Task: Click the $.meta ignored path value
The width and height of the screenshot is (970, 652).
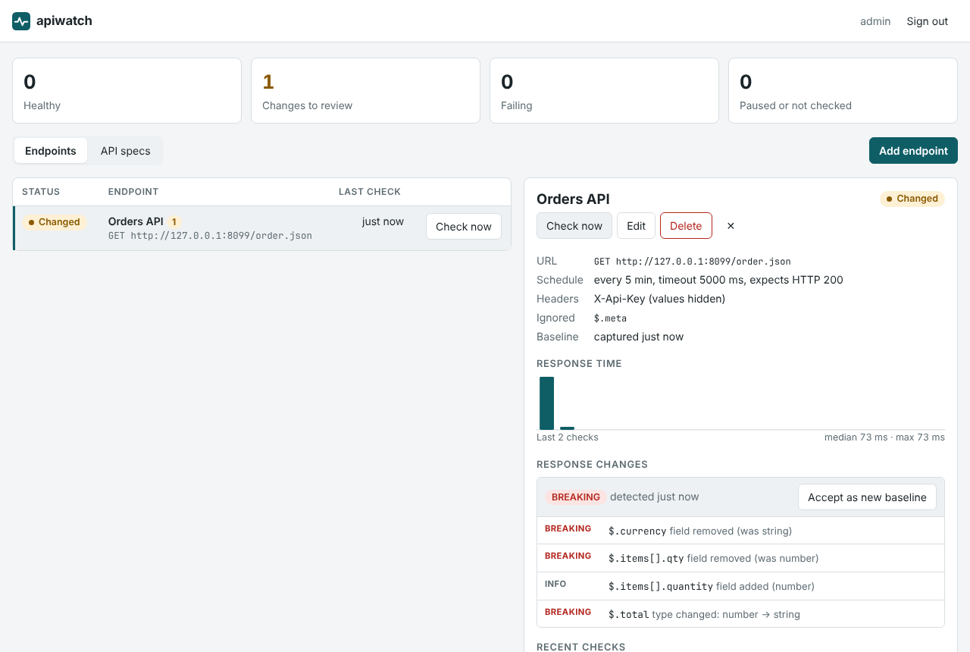Action: (x=610, y=318)
